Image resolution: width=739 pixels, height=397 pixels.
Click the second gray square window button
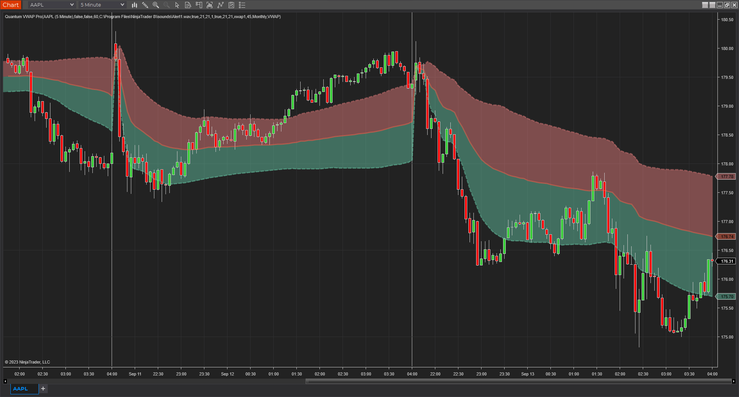(x=712, y=5)
